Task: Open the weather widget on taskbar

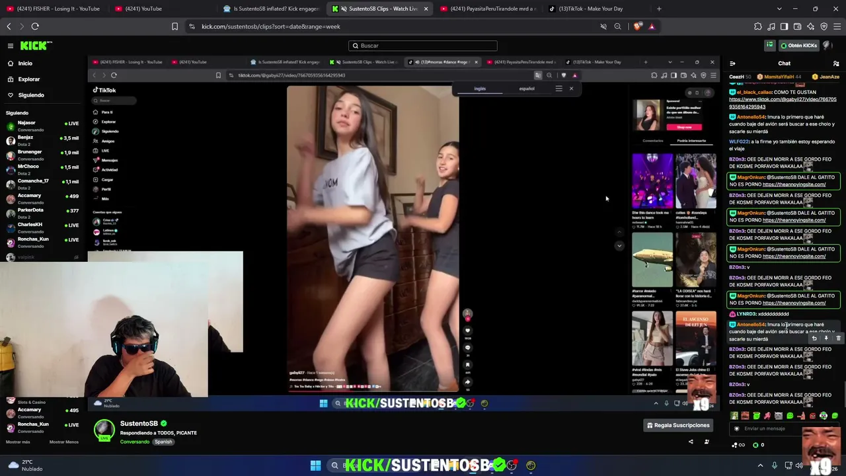Action: [x=25, y=465]
